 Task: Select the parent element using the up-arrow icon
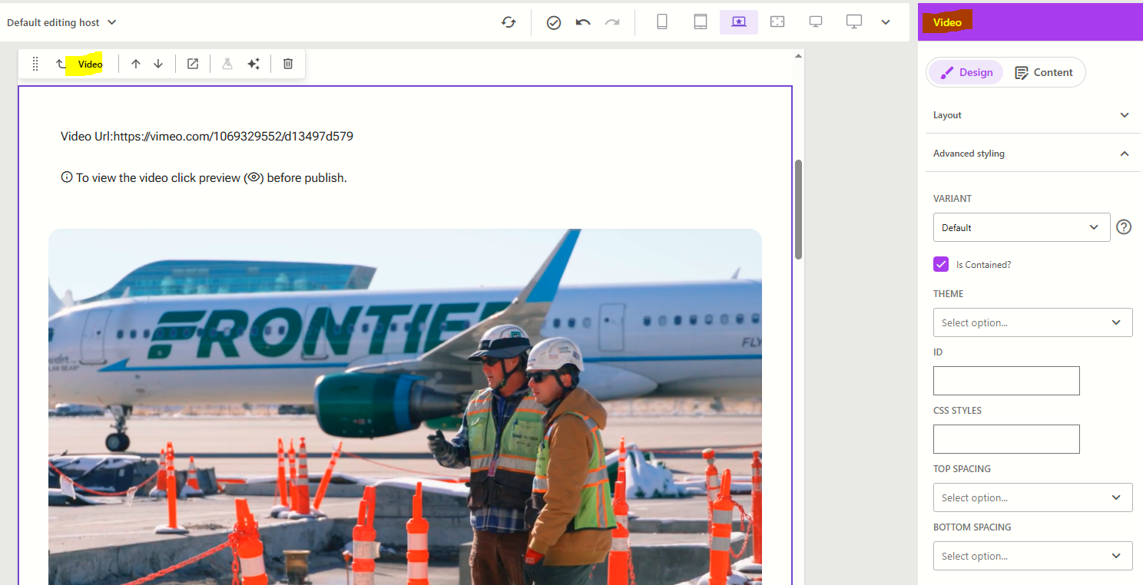(61, 64)
